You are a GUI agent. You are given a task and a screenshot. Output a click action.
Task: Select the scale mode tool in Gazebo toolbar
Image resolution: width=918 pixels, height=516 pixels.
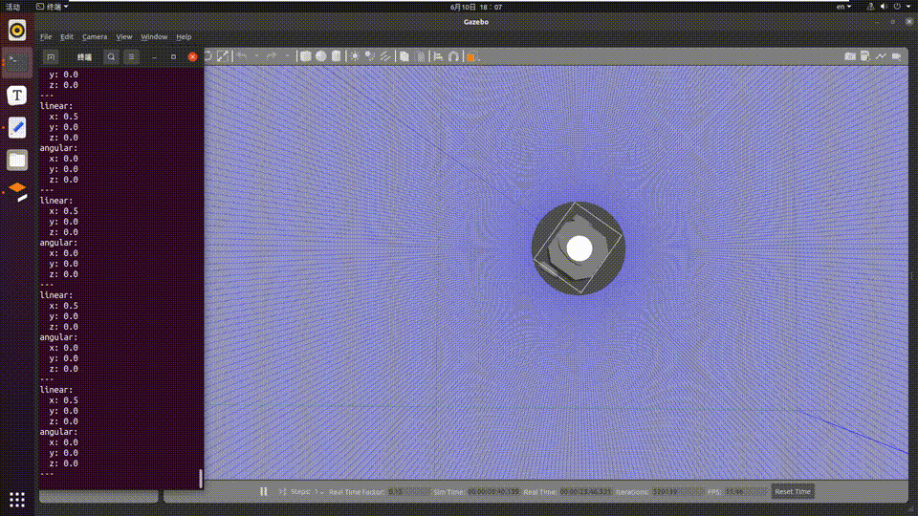[x=223, y=56]
